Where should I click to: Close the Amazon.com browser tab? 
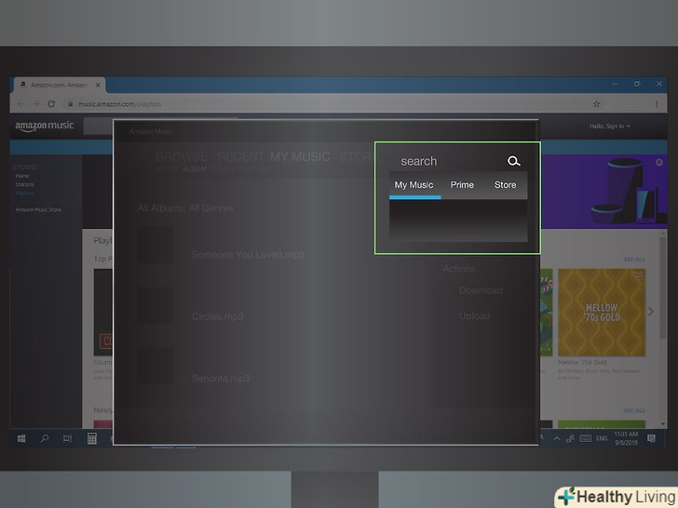(98, 85)
